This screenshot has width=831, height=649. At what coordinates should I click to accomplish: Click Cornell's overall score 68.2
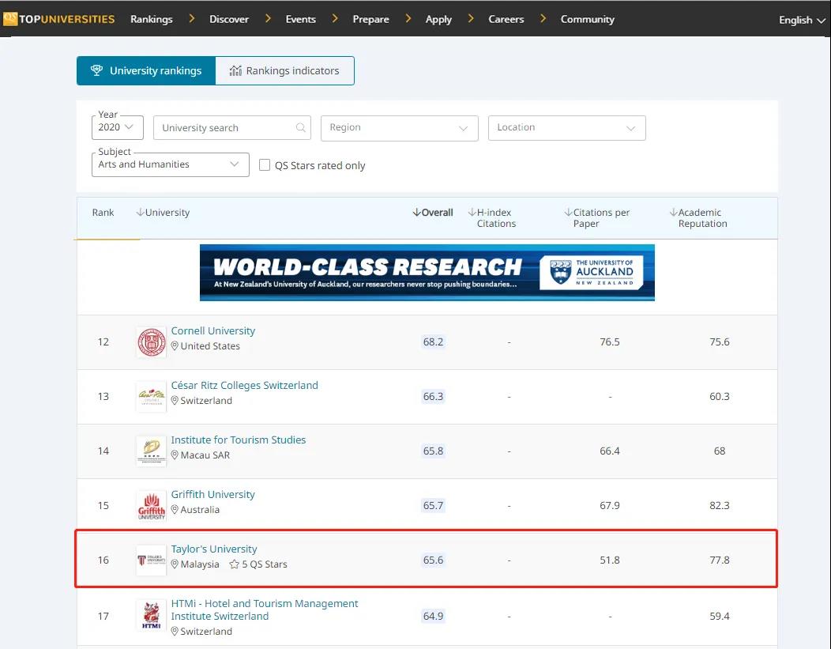(x=433, y=342)
